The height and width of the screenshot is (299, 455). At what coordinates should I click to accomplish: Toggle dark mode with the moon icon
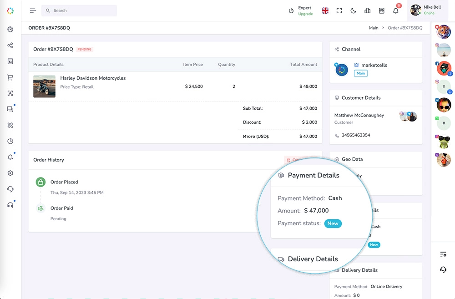[353, 10]
